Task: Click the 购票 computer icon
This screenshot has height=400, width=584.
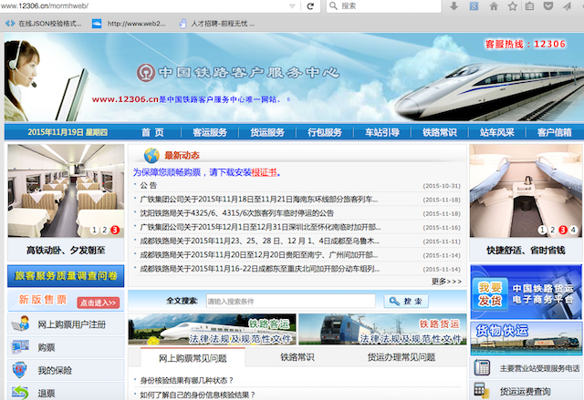Action: click(20, 346)
